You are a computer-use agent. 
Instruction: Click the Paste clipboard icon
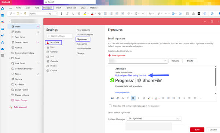pyautogui.click(x=18, y=14)
